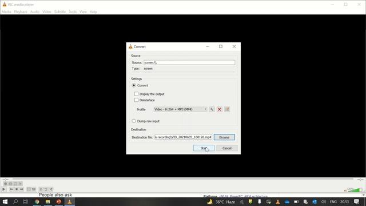Open the Playback menu
Screen dimensions: 366x206
pyautogui.click(x=21, y=11)
